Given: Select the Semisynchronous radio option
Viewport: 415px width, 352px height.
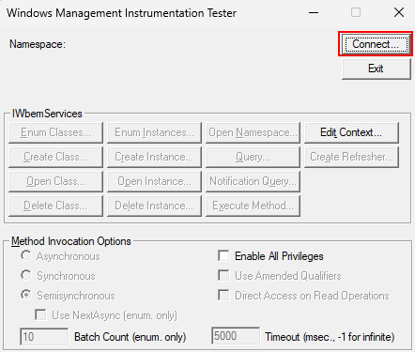Looking at the screenshot, I should pos(26,295).
